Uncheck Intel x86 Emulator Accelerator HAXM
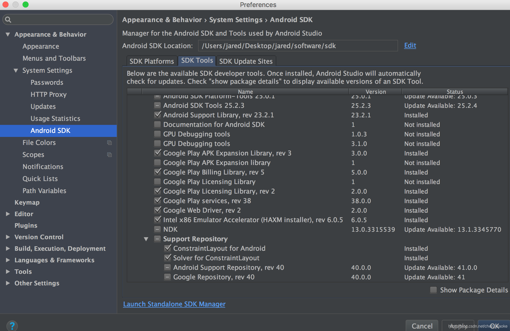 (x=157, y=220)
